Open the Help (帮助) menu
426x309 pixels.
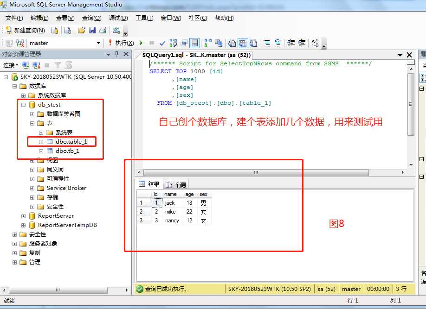pyautogui.click(x=224, y=18)
